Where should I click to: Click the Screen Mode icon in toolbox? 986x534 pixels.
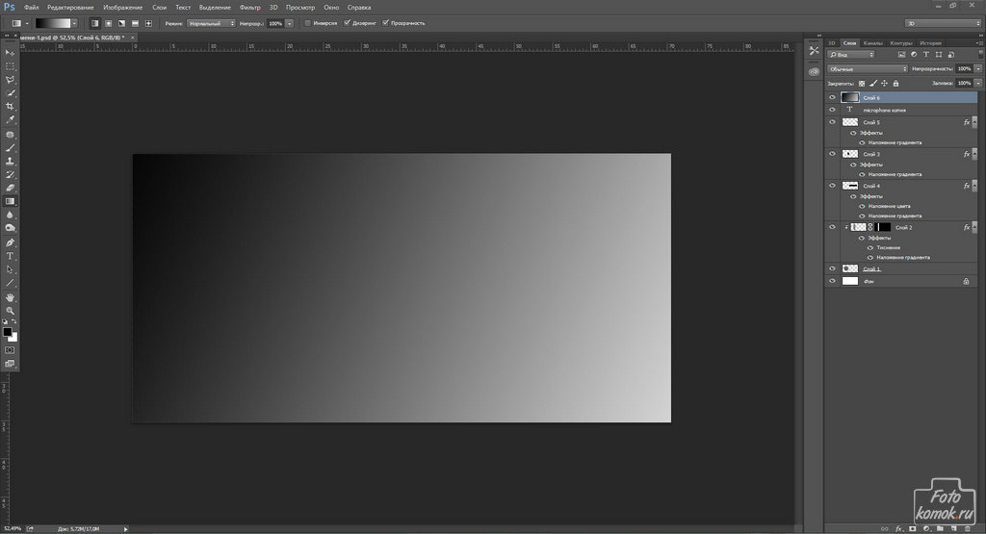[10, 364]
